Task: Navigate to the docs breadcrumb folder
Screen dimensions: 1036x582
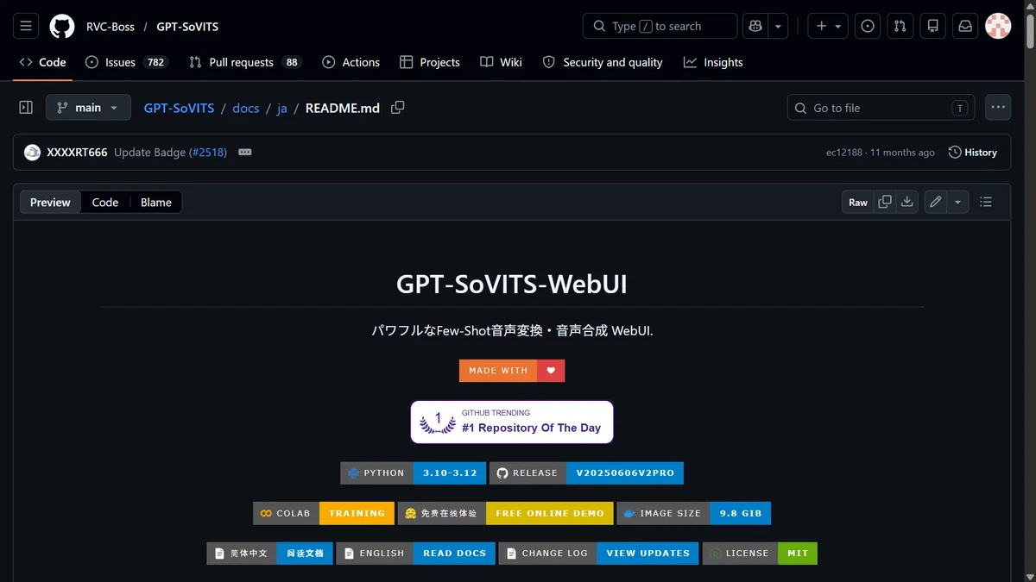Action: 246,109
